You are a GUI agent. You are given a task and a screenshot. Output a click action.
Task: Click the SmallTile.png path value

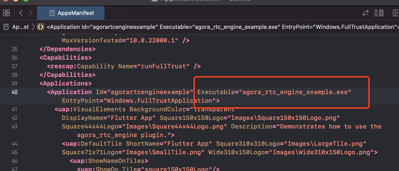click(x=165, y=152)
